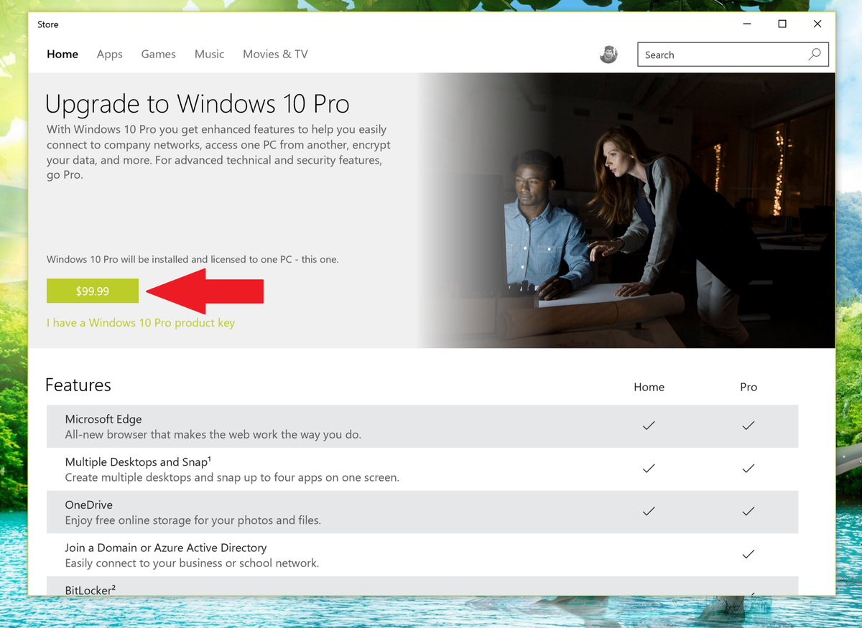The width and height of the screenshot is (862, 628).
Task: Open the Games section
Action: [158, 54]
